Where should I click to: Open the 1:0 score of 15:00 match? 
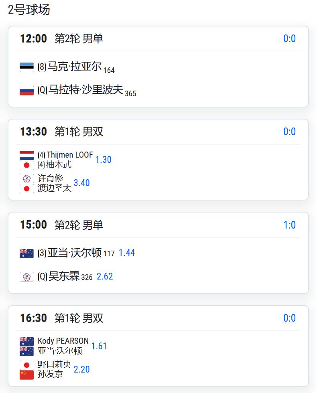pyautogui.click(x=289, y=225)
